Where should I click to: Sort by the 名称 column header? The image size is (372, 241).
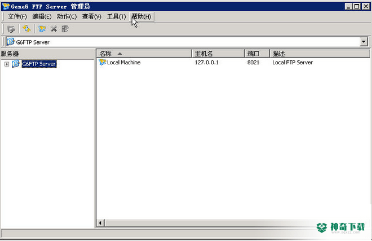click(x=144, y=54)
